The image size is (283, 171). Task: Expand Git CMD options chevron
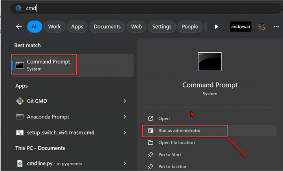pos(125,101)
